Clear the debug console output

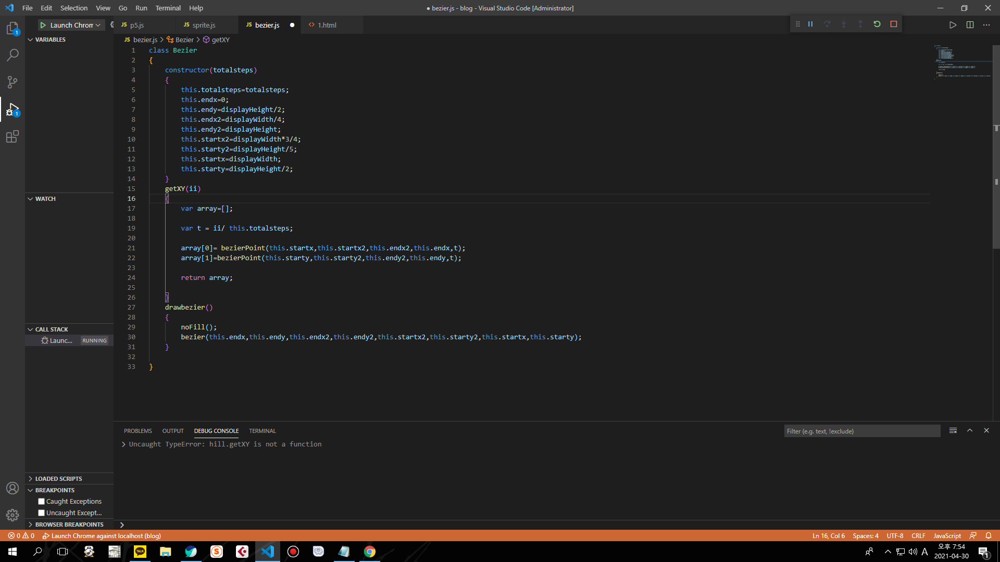953,431
